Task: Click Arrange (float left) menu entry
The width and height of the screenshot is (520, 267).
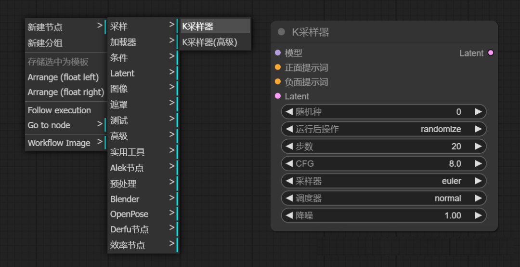Action: [65, 77]
